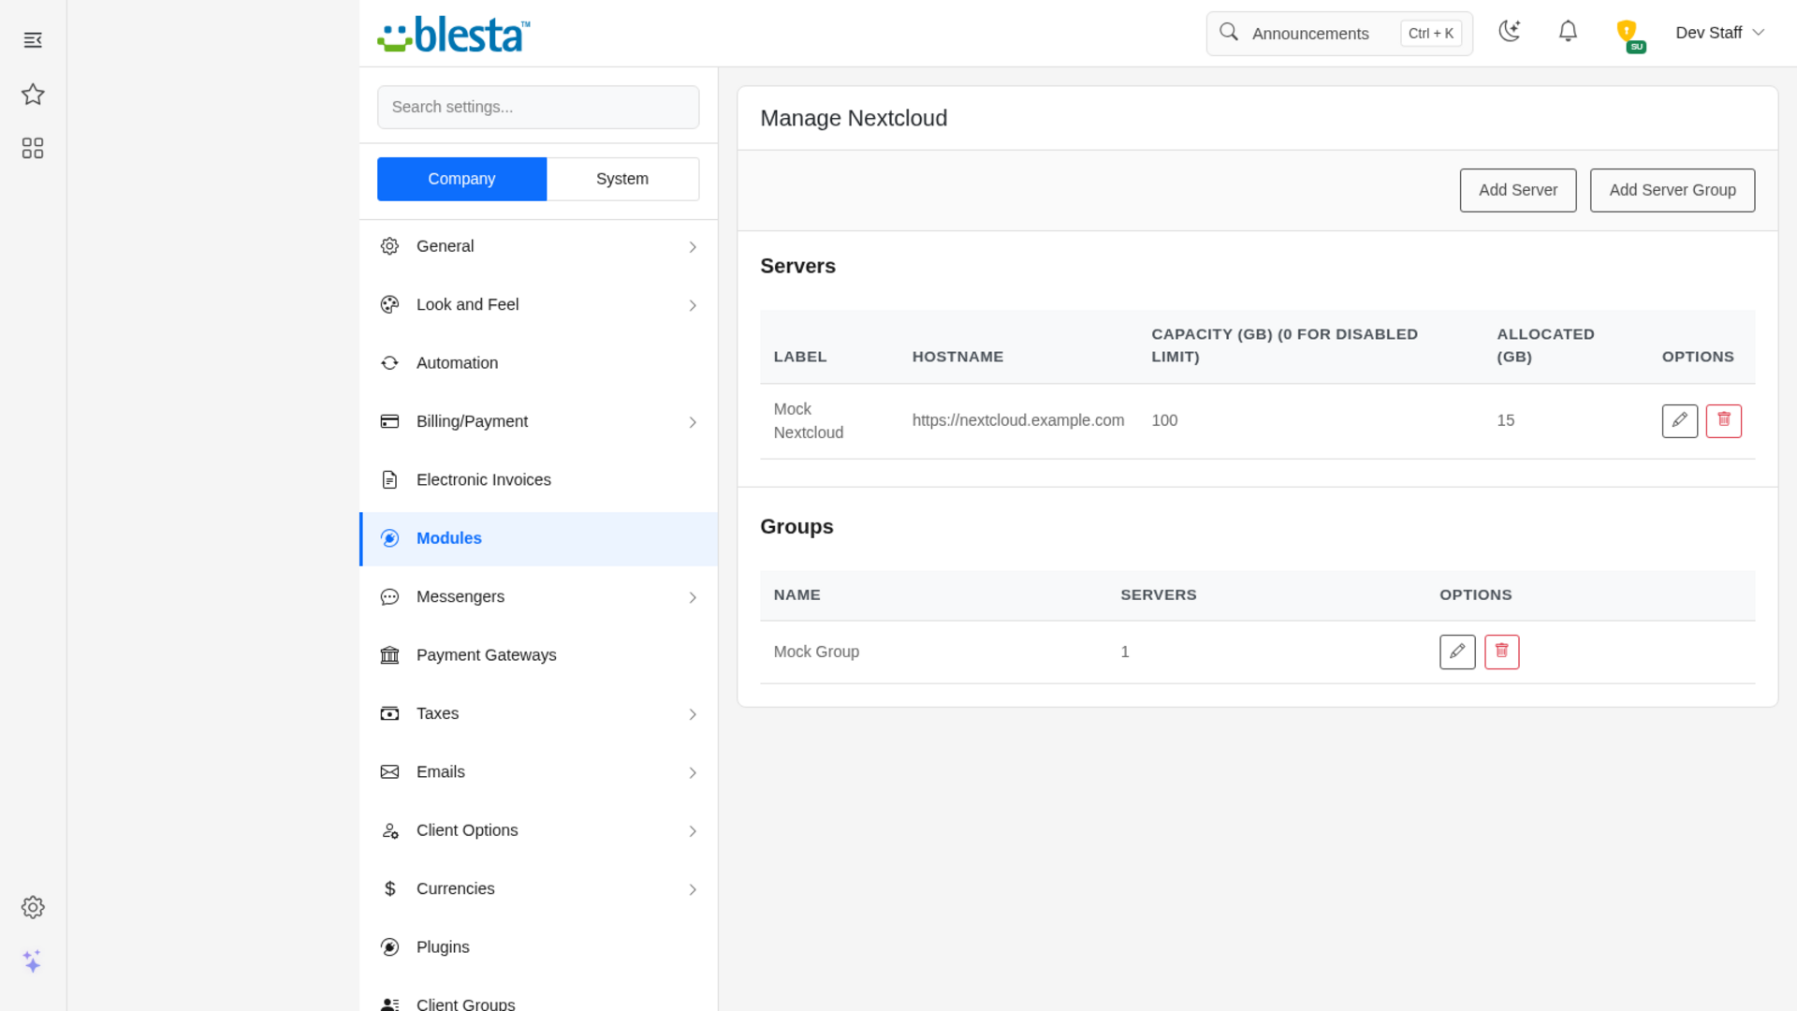
Task: Click the Automation refresh icon
Action: tap(390, 363)
